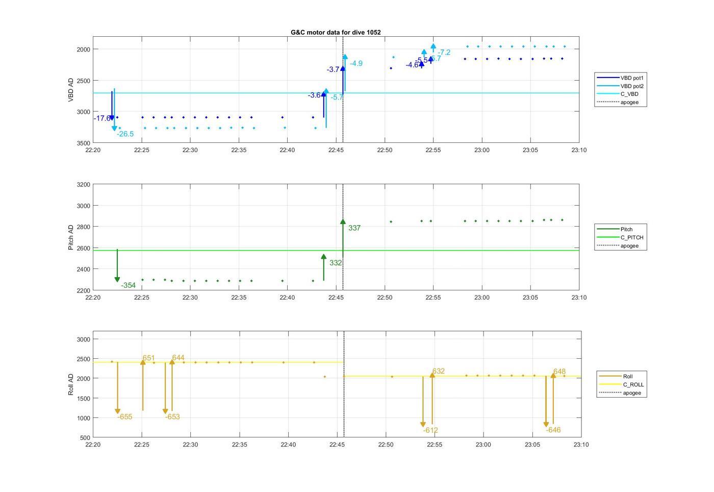Click the '-3.6' VBD annotation
This screenshot has height=492, width=714.
(x=314, y=95)
